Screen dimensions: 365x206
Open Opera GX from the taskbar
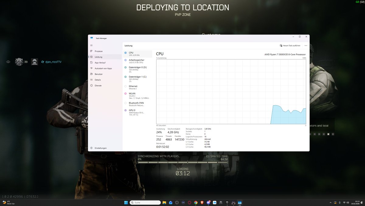click(x=189, y=202)
